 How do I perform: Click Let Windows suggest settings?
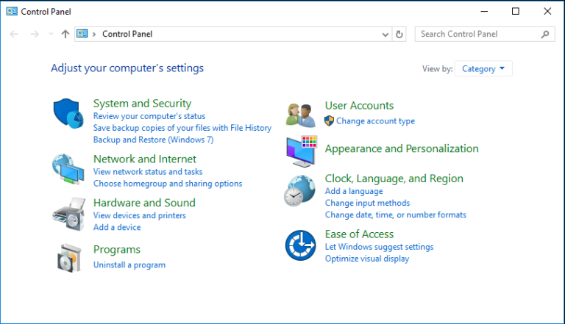[x=379, y=247]
